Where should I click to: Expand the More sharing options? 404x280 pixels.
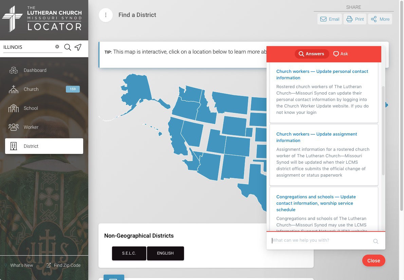[380, 19]
